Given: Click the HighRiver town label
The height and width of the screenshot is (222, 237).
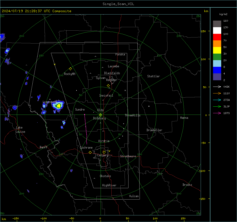Looking at the screenshot, I should (x=109, y=185).
